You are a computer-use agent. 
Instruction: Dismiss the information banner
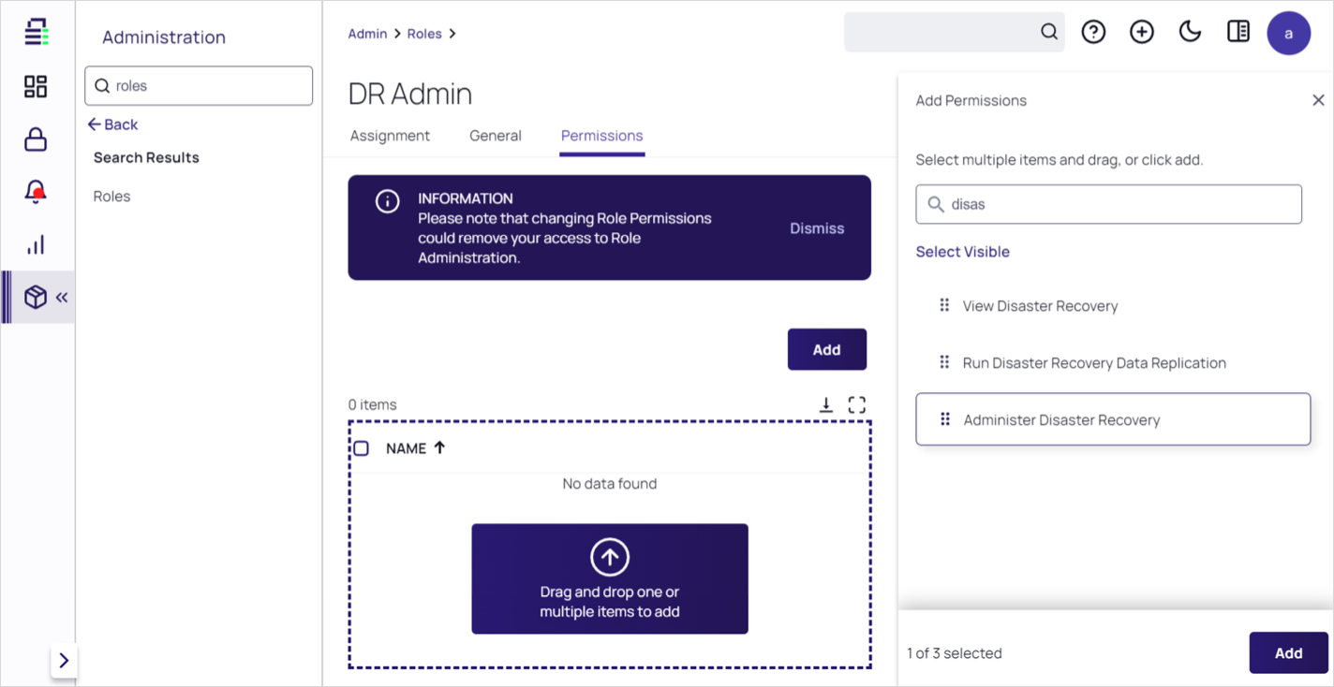(x=817, y=228)
